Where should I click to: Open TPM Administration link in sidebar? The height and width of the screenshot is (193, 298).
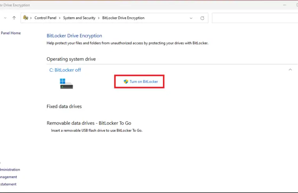pyautogui.click(x=10, y=170)
